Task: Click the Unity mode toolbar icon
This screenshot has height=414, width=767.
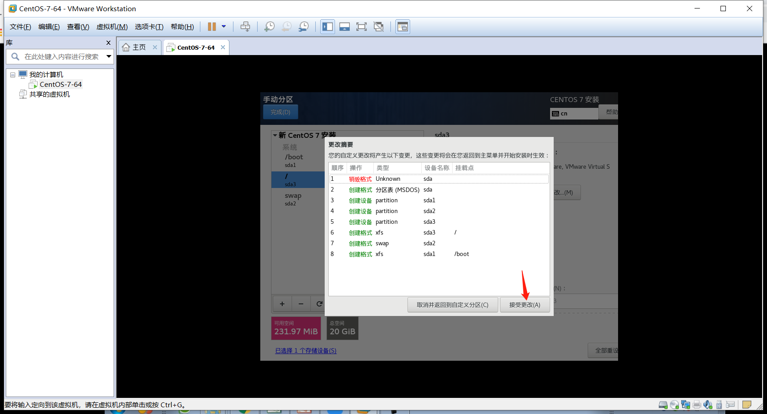Action: (x=378, y=27)
